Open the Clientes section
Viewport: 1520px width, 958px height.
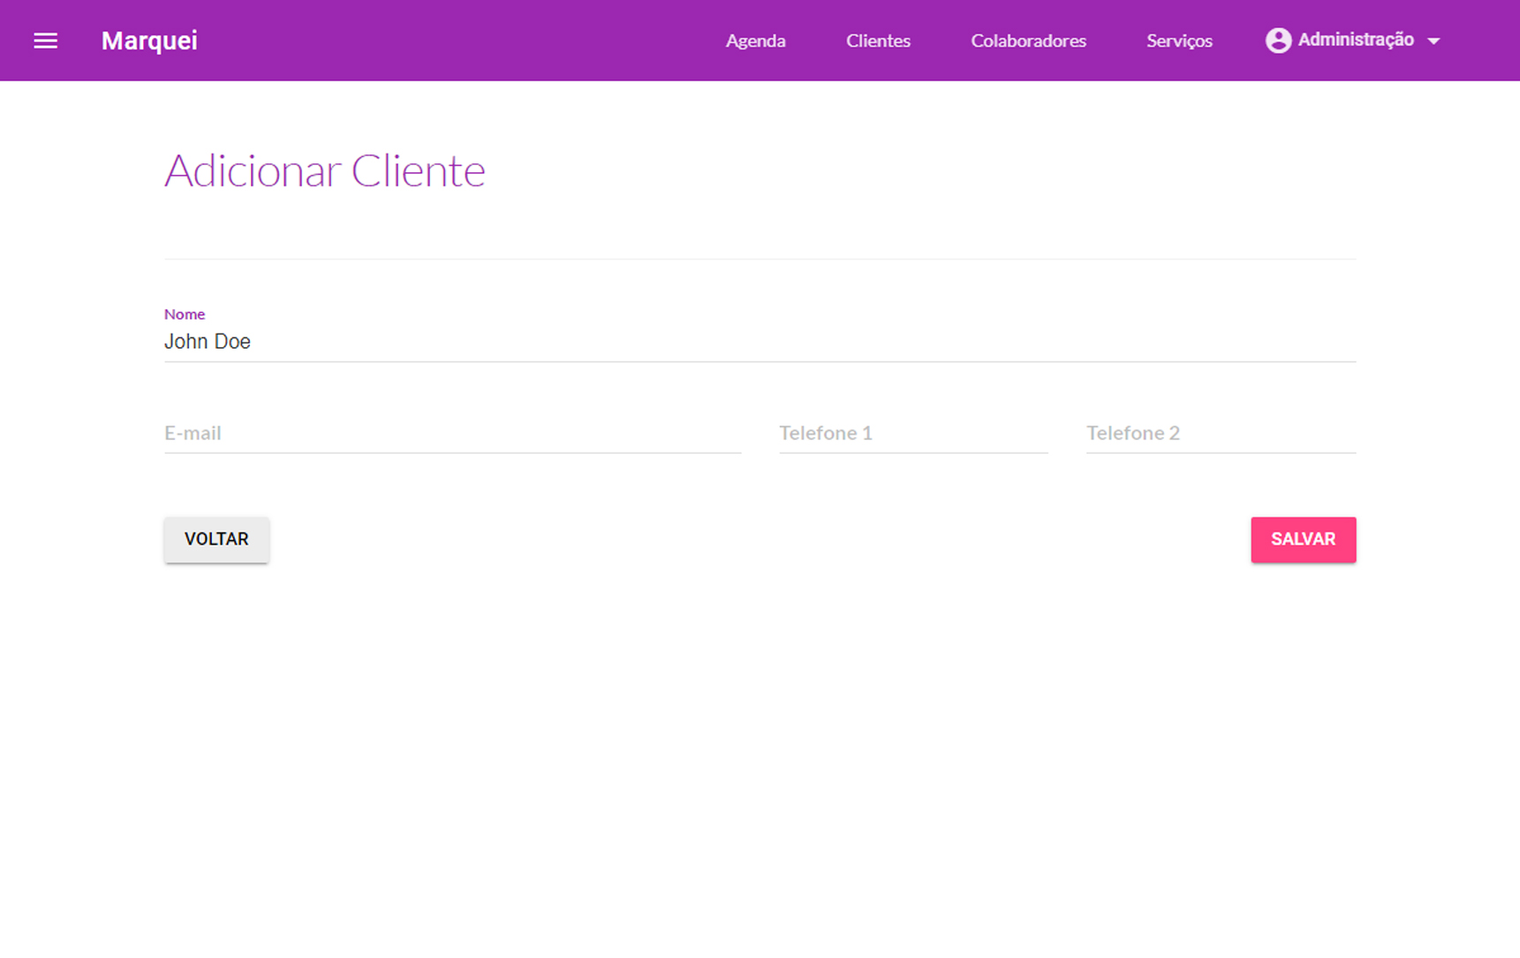878,41
